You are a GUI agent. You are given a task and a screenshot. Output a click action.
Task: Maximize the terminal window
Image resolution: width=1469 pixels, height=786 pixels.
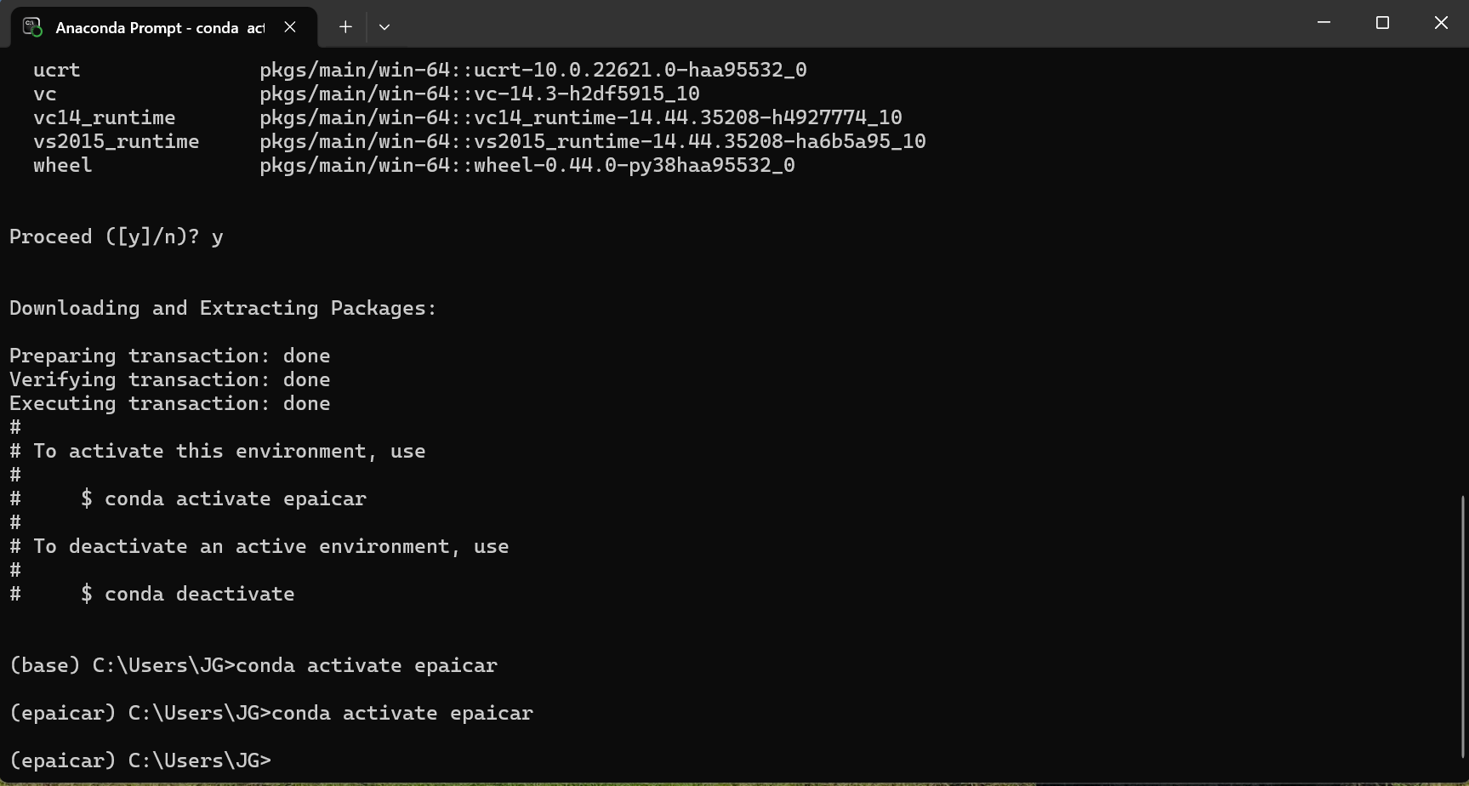(1382, 23)
